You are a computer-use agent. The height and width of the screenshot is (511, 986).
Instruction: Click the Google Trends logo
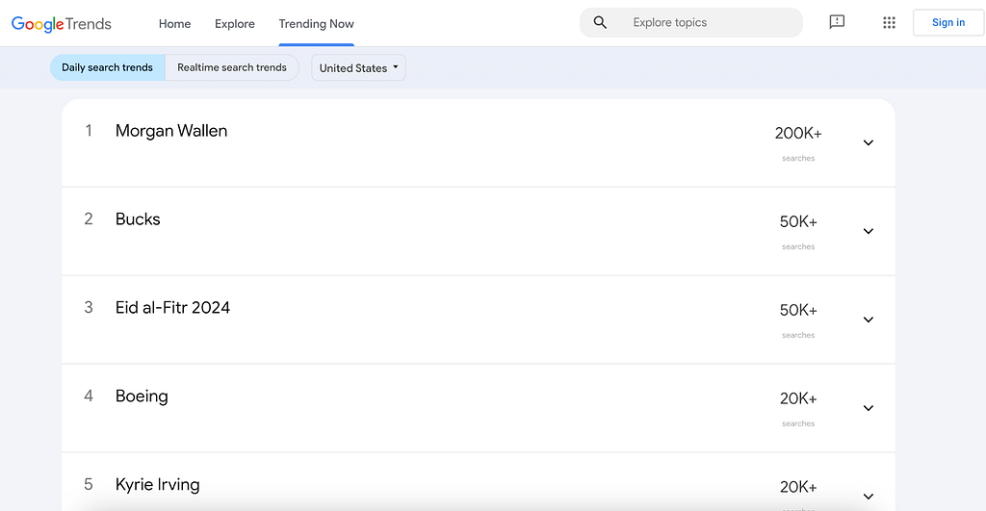pyautogui.click(x=61, y=24)
